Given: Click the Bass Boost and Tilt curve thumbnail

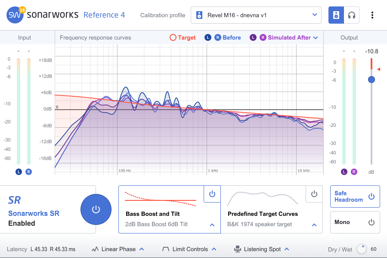Looking at the screenshot, I should [x=161, y=199].
